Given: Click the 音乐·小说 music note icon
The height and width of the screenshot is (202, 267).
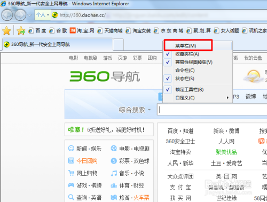Looking at the screenshot, I should coord(114,173).
